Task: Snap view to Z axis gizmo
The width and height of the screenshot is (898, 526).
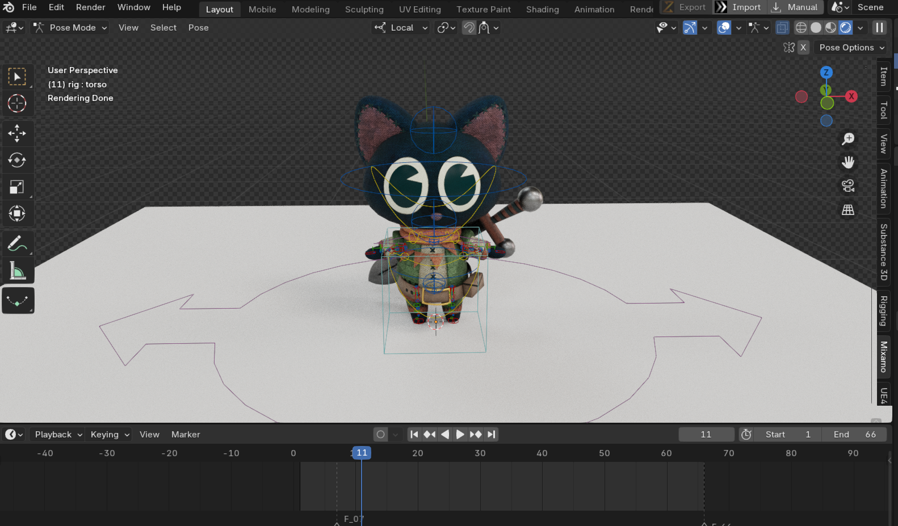Action: (826, 73)
